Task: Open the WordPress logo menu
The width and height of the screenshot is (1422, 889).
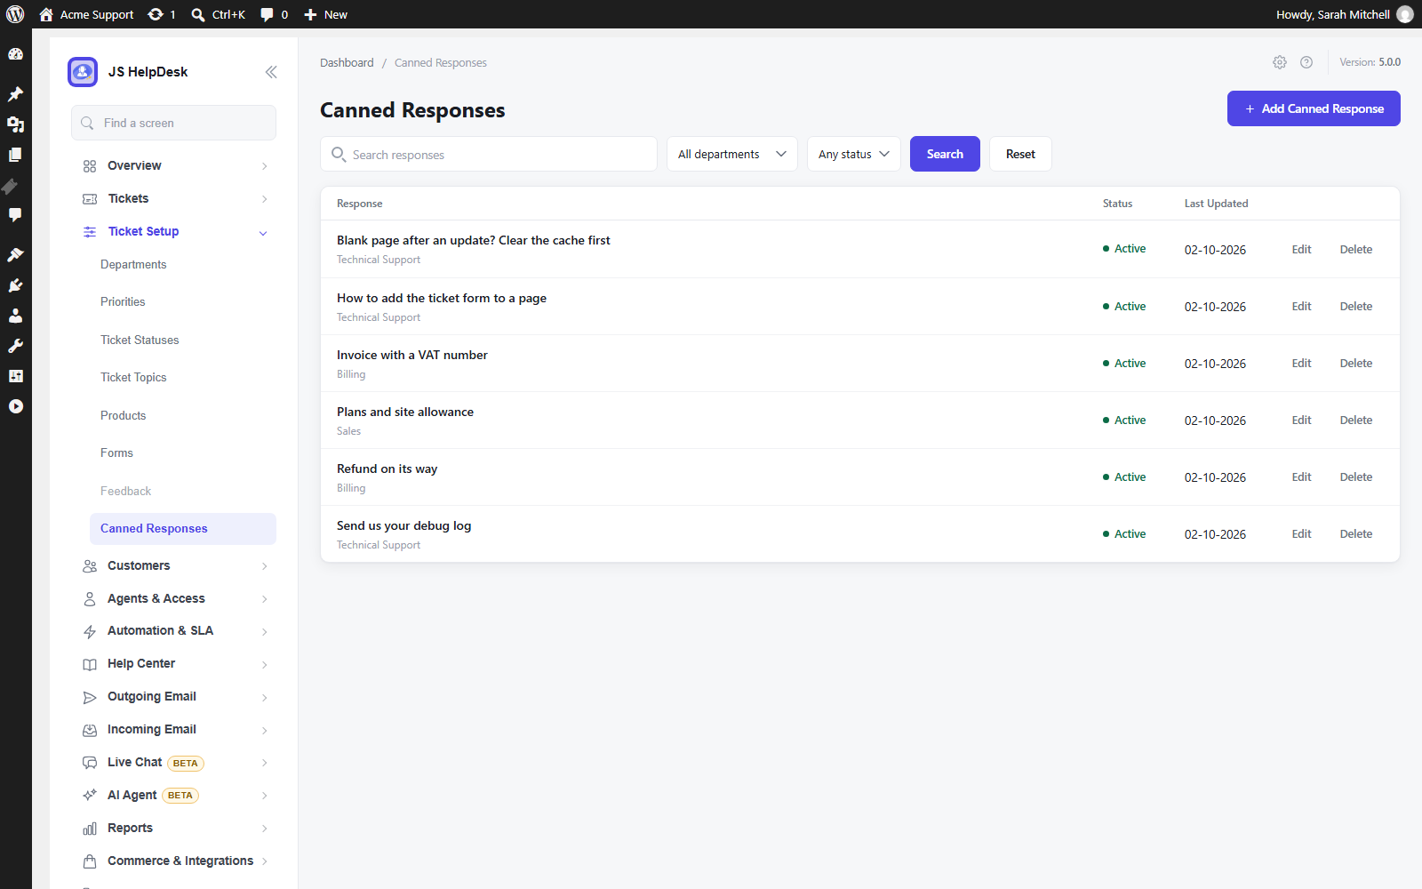Action: point(15,14)
